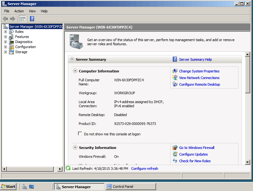Image resolution: width=253 pixels, height=191 pixels.
Task: Click the Storage node icon in tree
Action: pos(11,52)
